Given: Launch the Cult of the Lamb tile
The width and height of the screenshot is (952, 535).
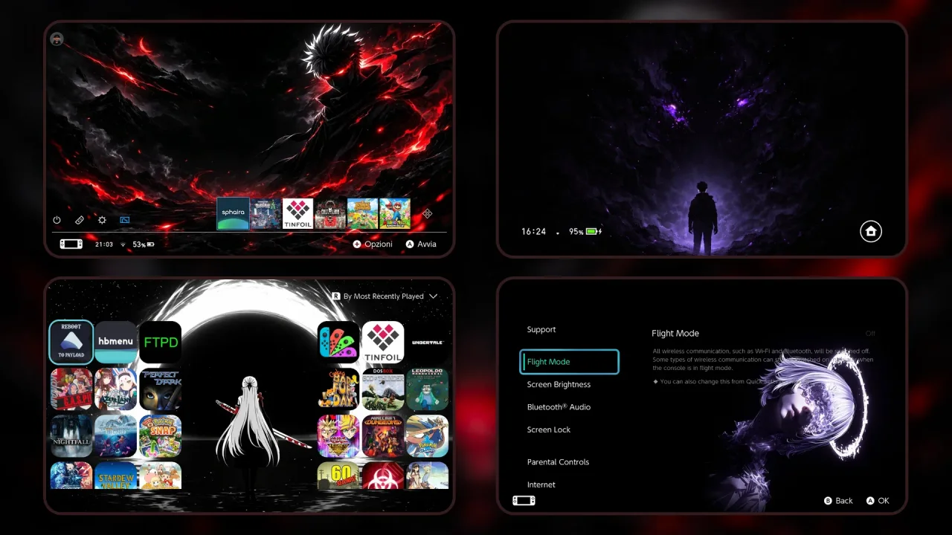Looking at the screenshot, I should coord(330,213).
